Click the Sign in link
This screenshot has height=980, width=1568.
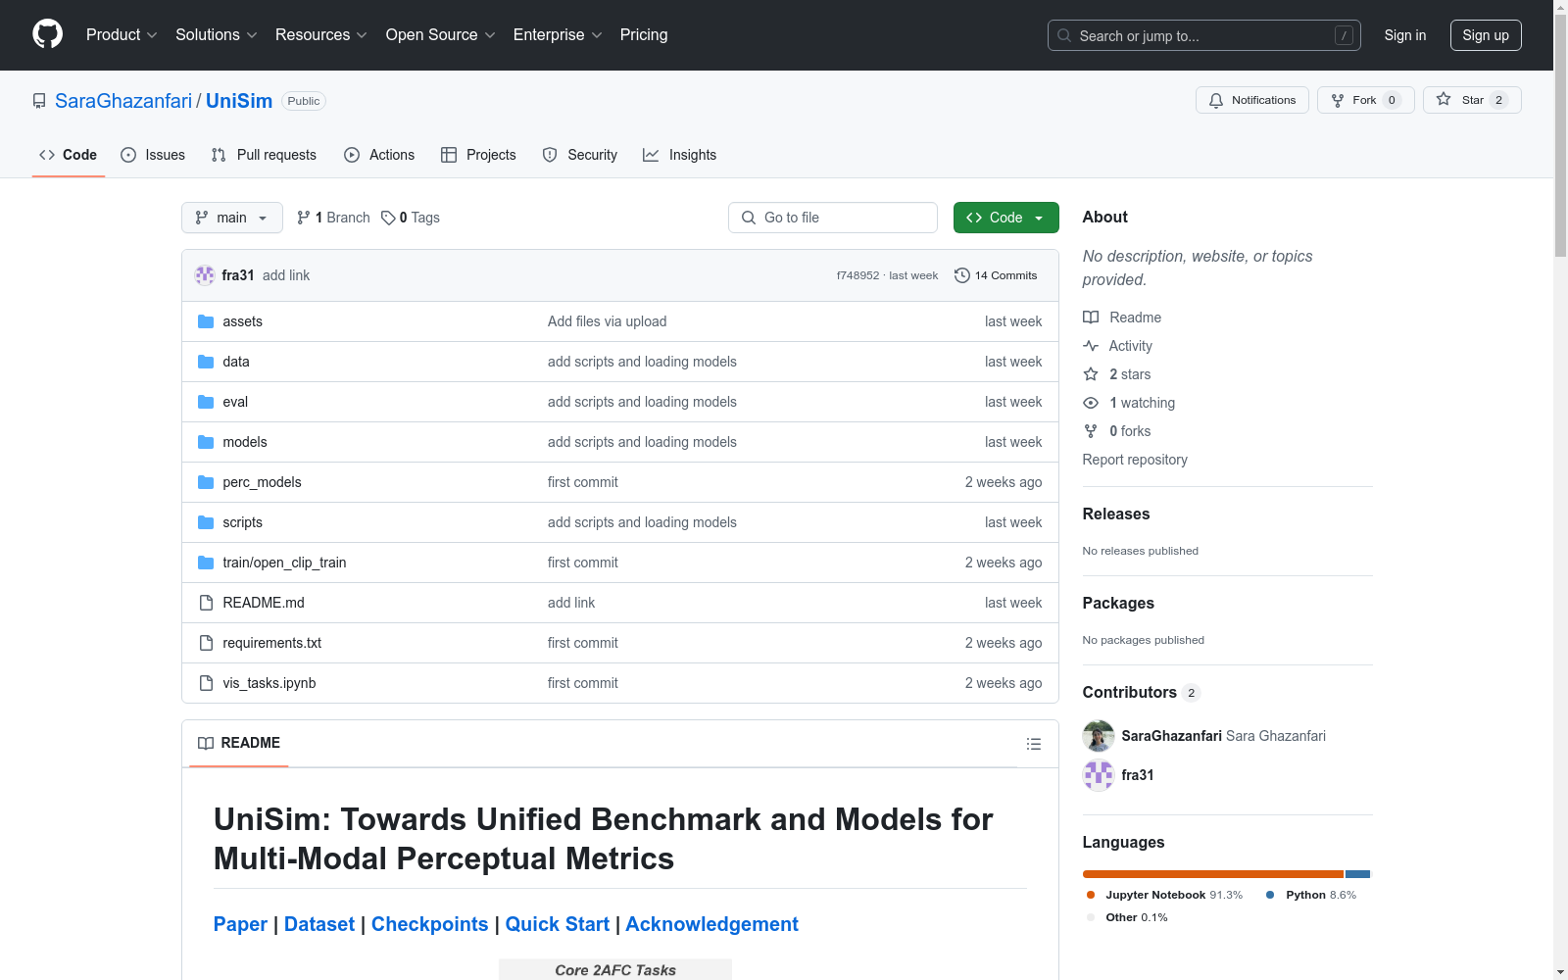(x=1405, y=35)
